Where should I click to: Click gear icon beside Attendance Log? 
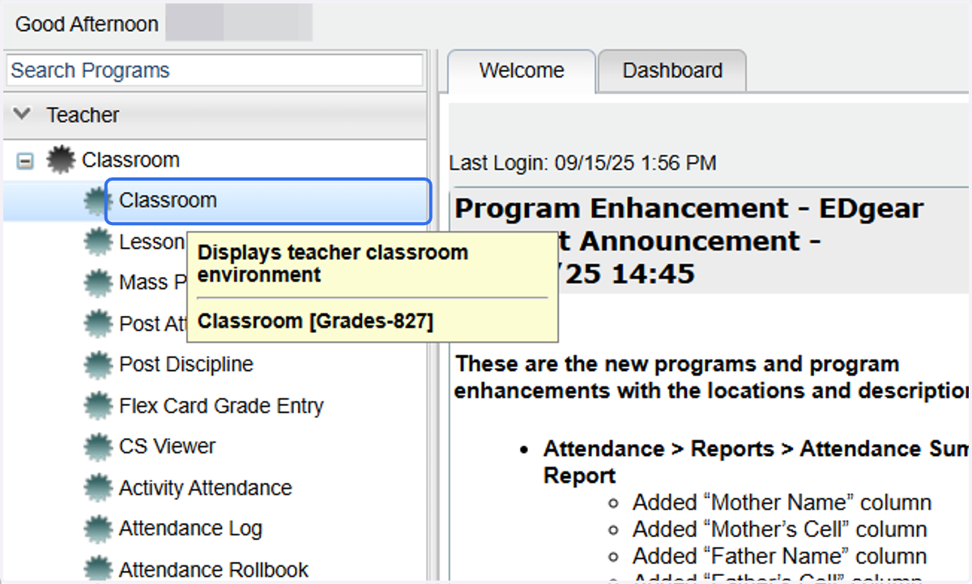[x=98, y=529]
